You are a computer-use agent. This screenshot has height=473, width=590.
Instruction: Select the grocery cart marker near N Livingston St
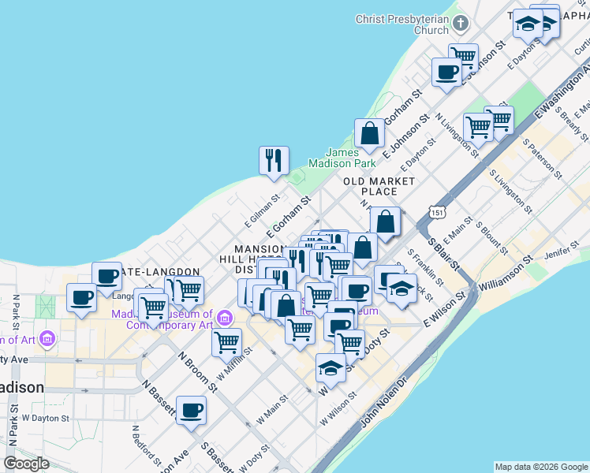click(x=478, y=130)
